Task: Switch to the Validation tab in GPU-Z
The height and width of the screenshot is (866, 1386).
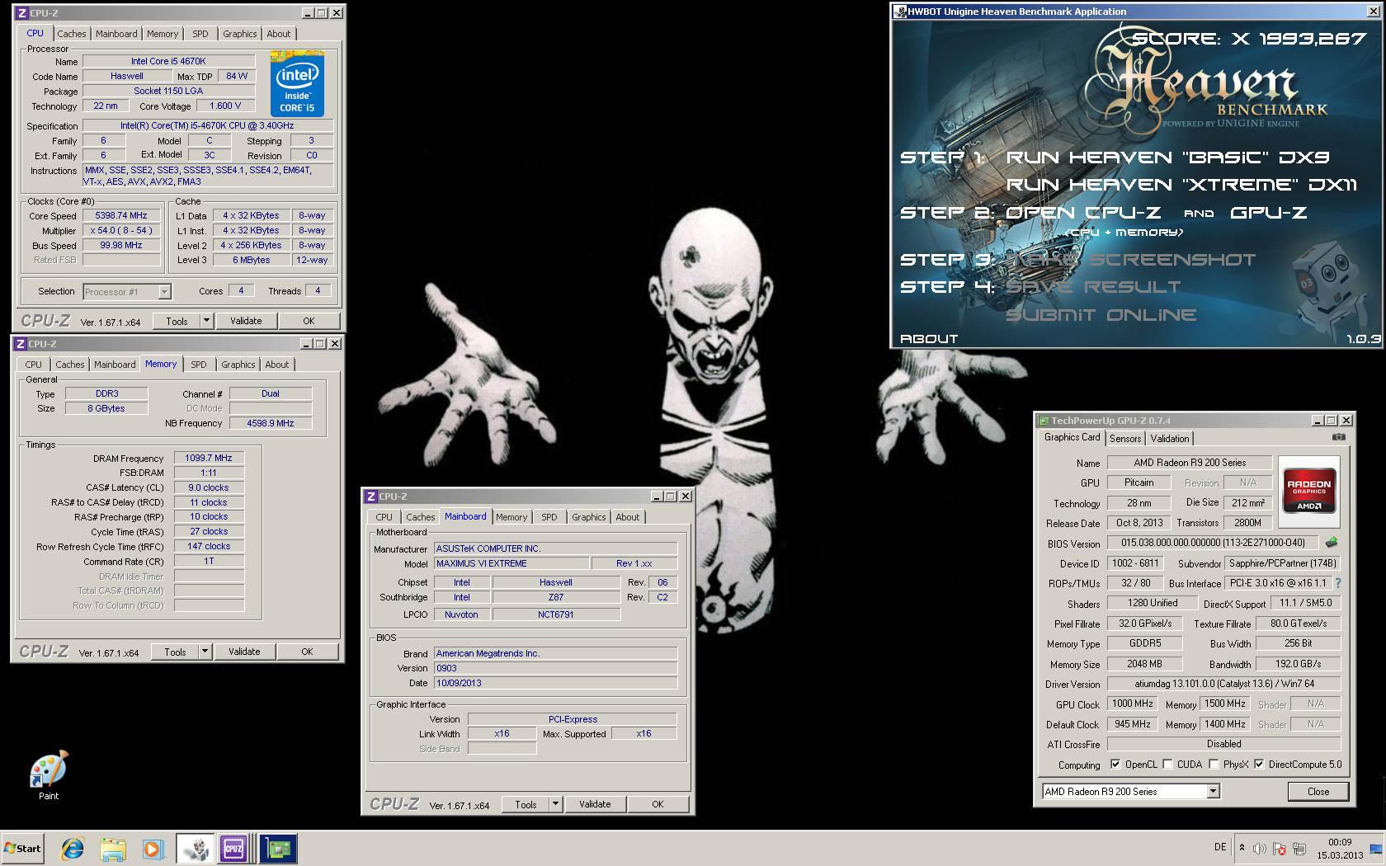Action: tap(1170, 439)
